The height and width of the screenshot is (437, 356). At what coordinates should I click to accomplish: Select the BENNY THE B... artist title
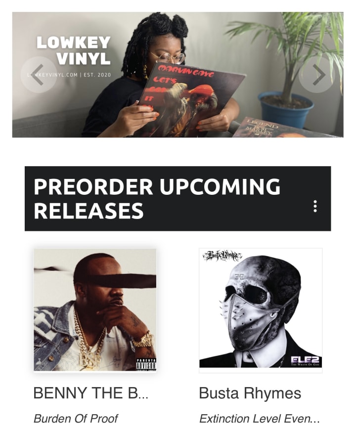click(x=90, y=393)
